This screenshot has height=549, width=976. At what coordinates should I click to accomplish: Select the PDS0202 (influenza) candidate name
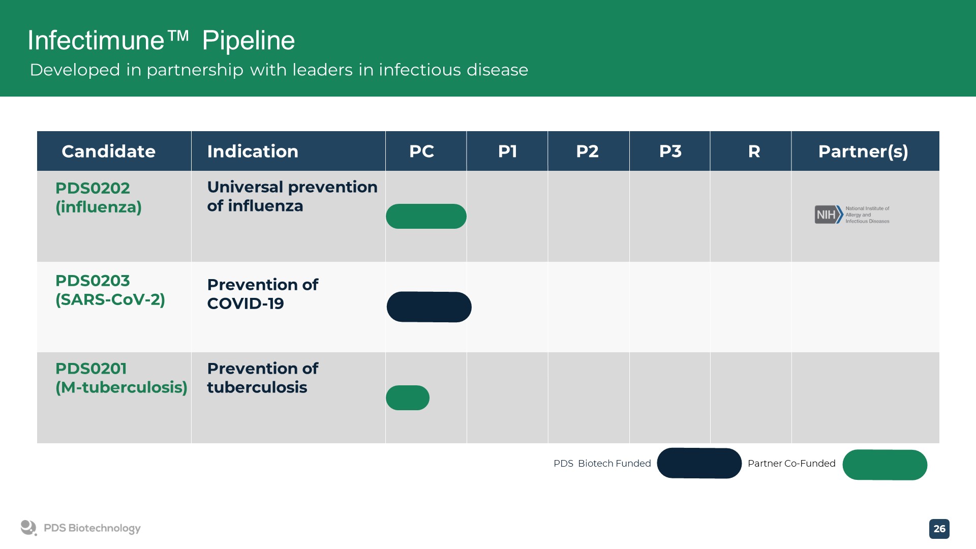coord(99,198)
